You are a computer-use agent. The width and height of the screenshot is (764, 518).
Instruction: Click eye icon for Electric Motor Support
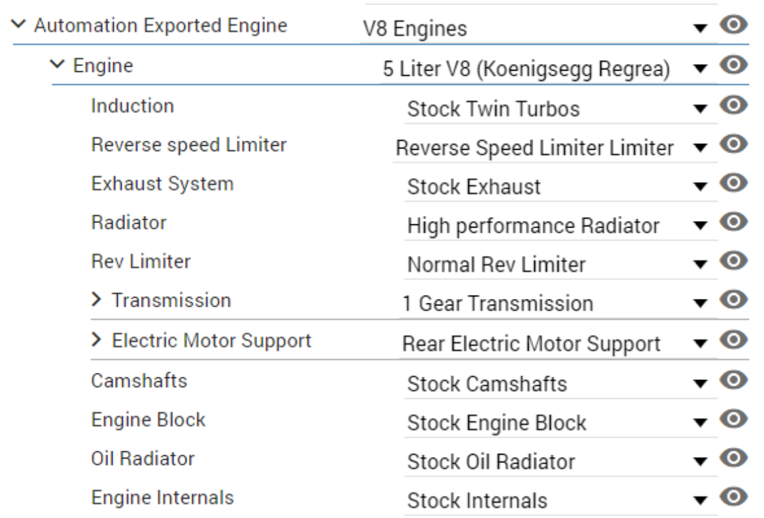click(733, 339)
